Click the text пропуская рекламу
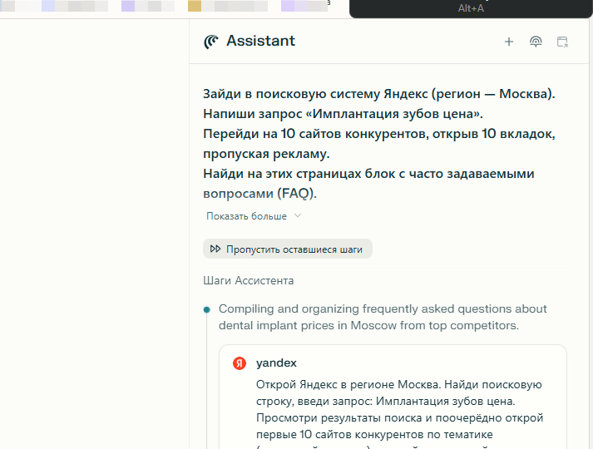 click(x=266, y=154)
